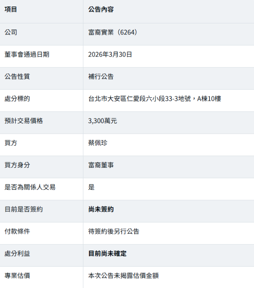Click the '董事會通過日期' label
The image size is (254, 288).
tap(27, 54)
